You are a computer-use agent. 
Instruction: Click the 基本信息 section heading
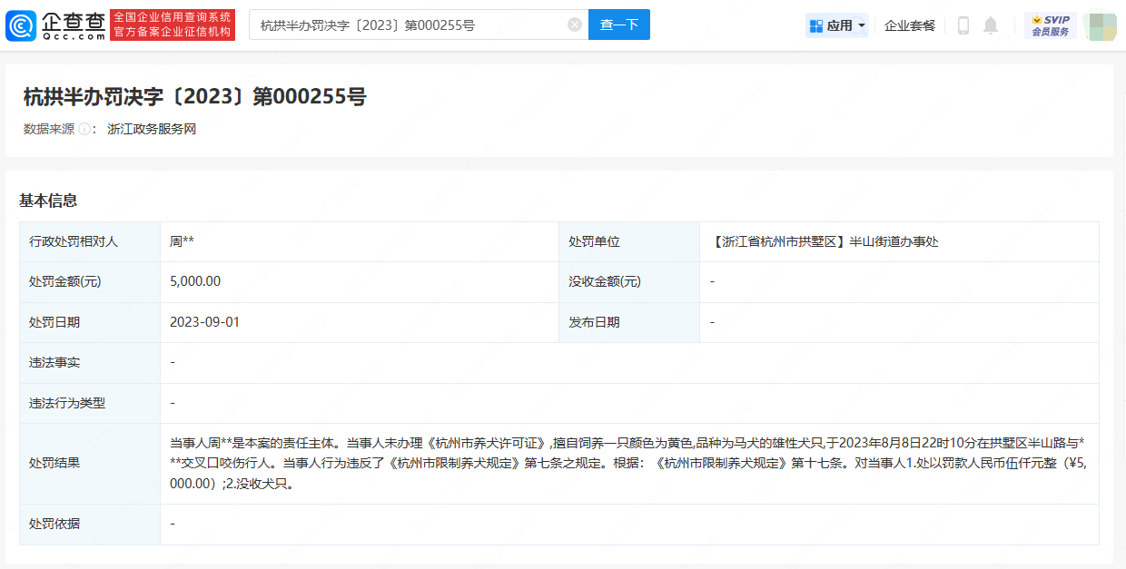[x=48, y=201]
